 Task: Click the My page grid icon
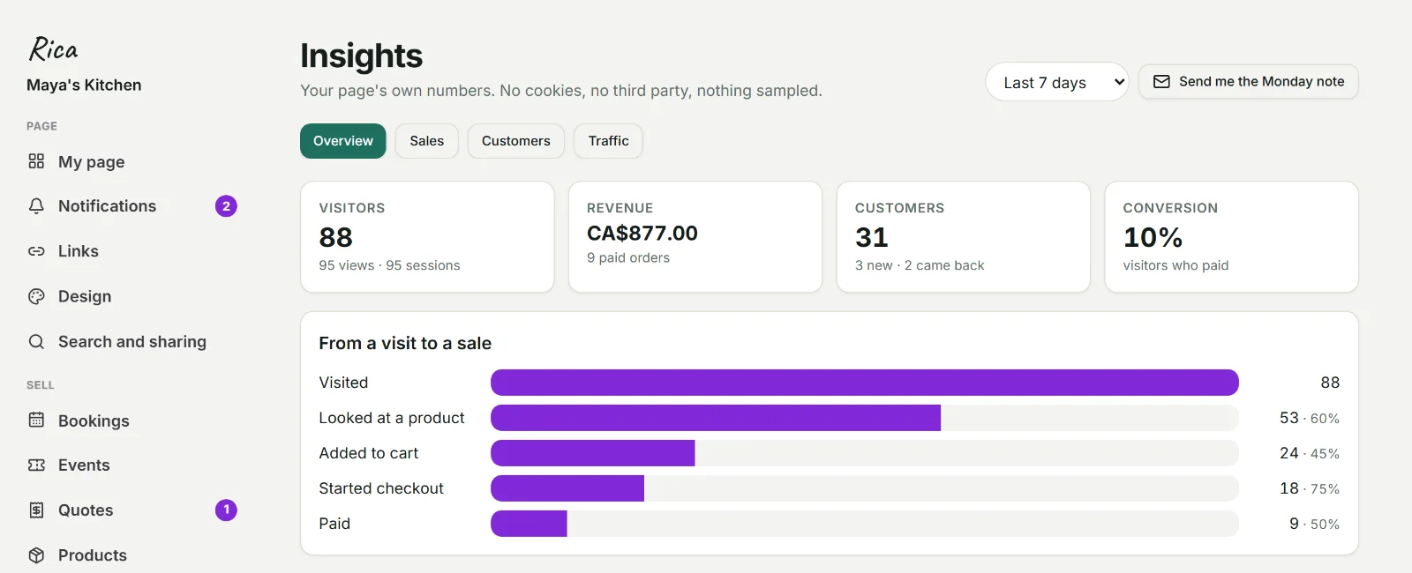coord(36,161)
